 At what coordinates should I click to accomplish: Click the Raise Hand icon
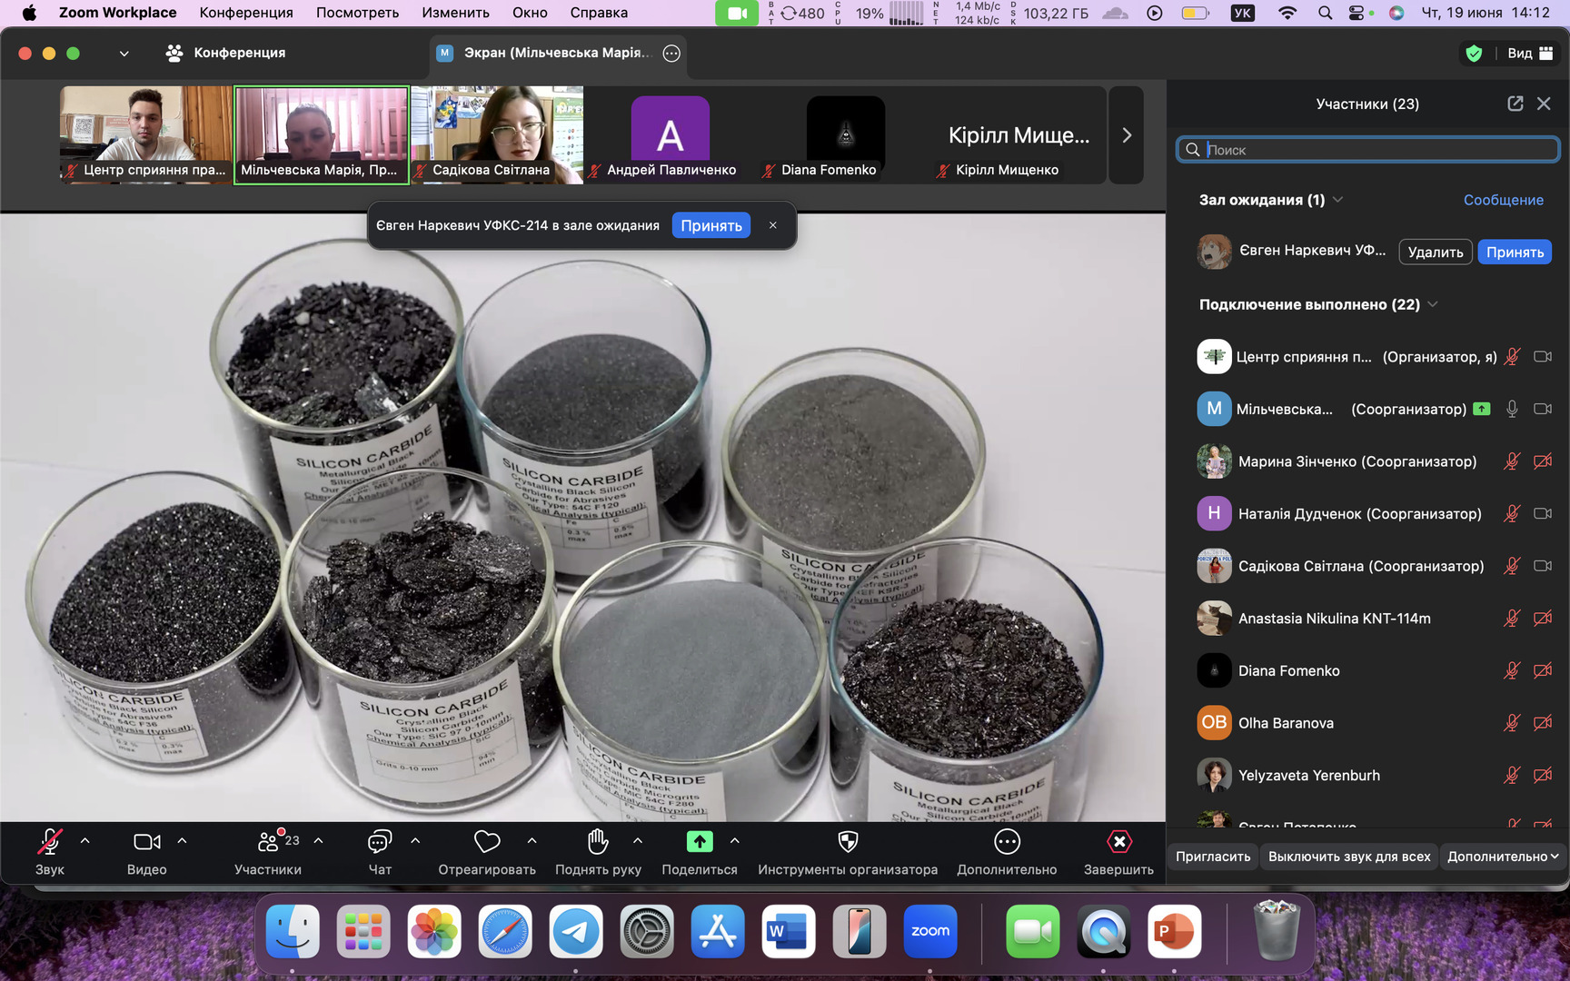click(598, 842)
